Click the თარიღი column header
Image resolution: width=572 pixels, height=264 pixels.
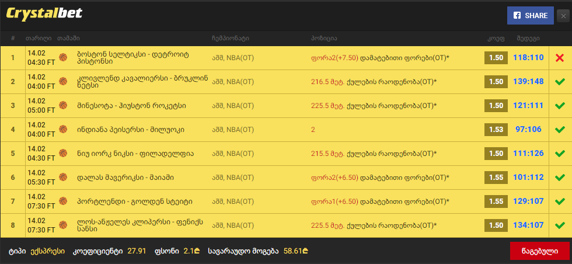point(39,39)
